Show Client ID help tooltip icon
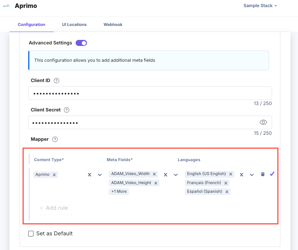 56,81
